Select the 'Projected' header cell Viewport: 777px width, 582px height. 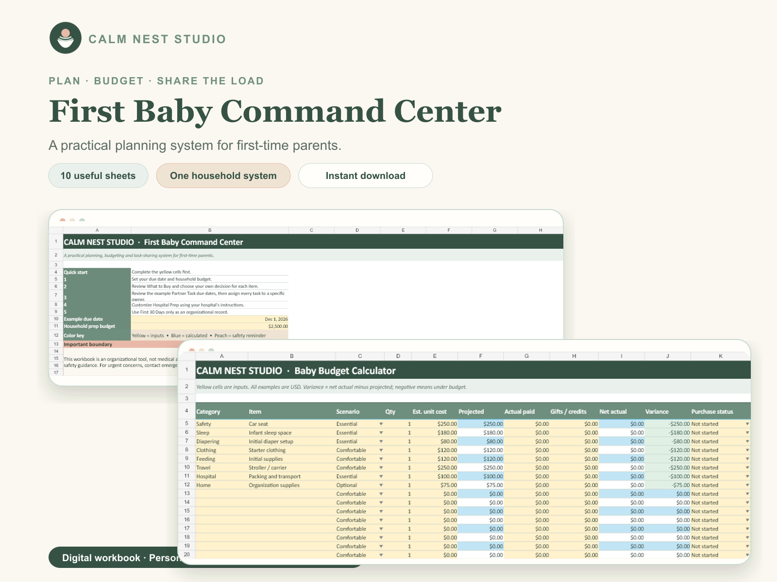[x=480, y=411]
